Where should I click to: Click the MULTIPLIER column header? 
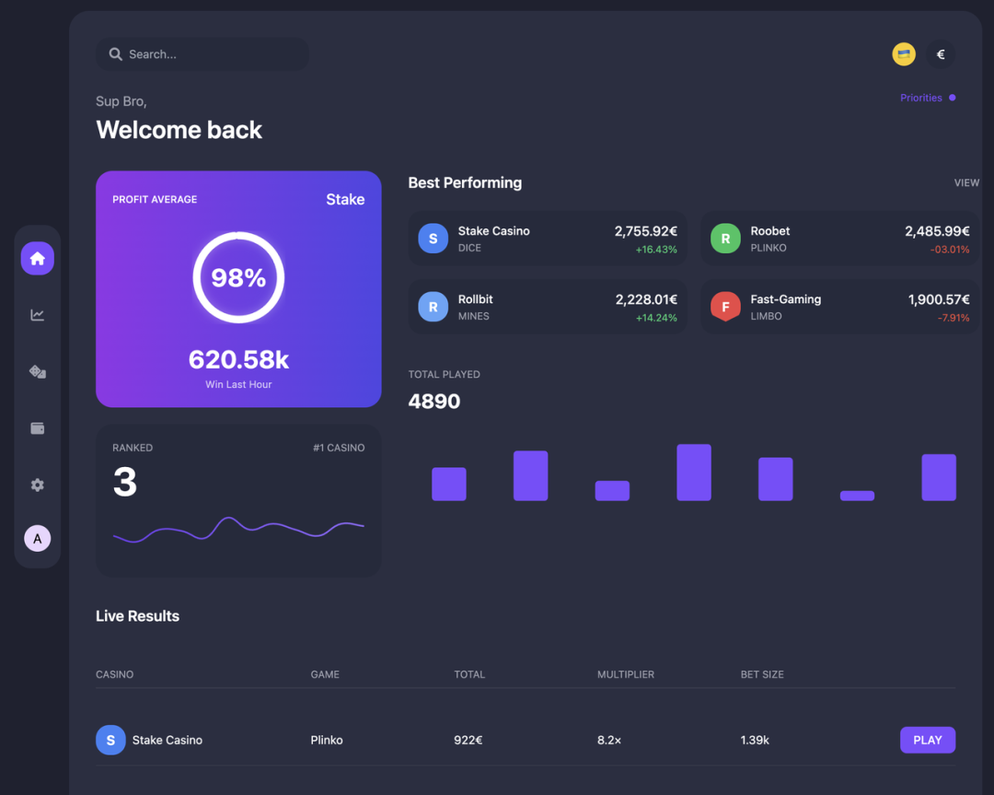coord(625,674)
